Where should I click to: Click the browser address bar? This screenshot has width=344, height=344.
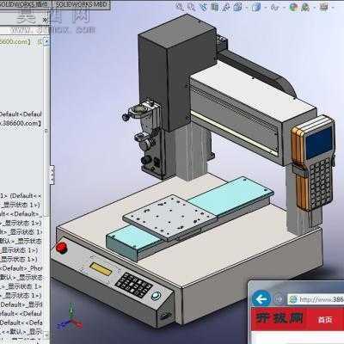[316, 299]
